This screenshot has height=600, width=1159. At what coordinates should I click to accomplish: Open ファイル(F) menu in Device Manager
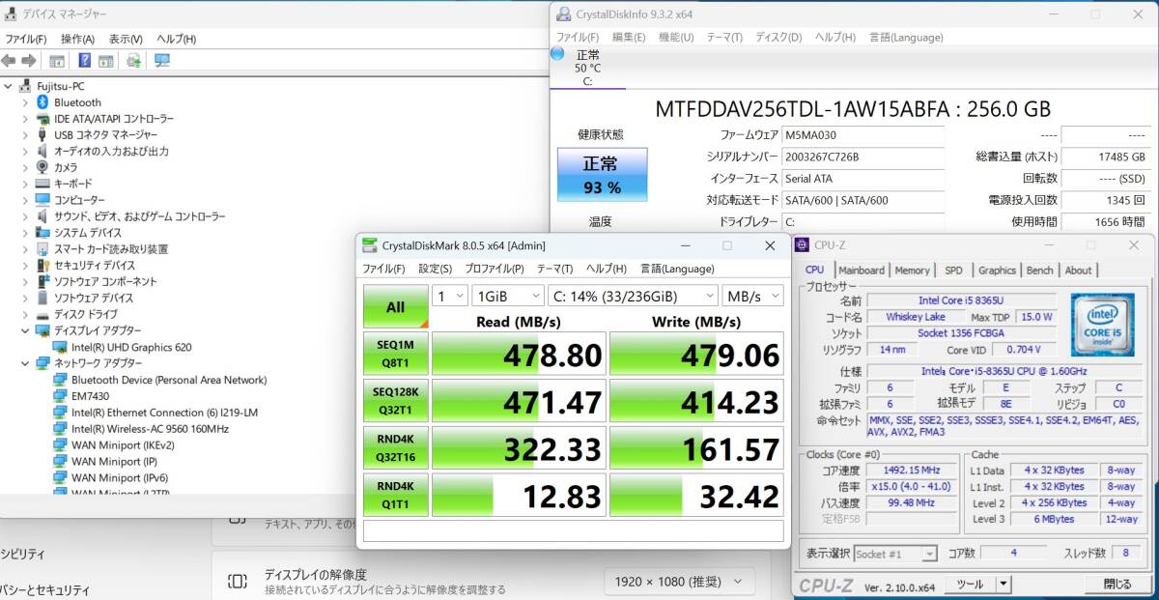pyautogui.click(x=25, y=39)
